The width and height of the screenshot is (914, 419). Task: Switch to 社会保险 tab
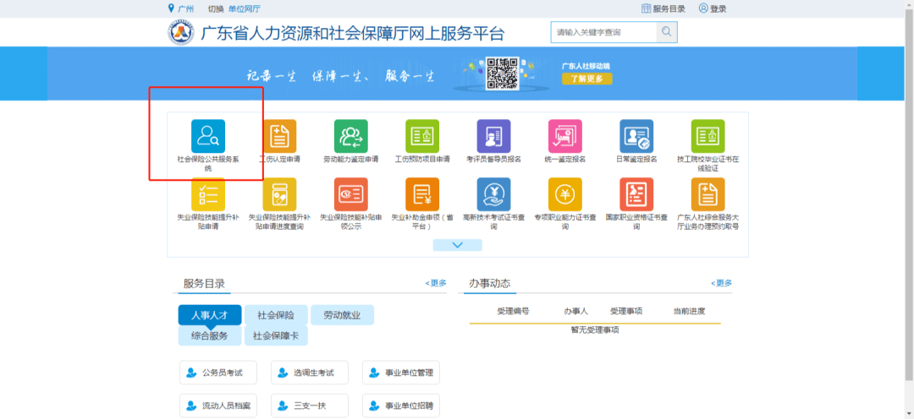pos(276,315)
